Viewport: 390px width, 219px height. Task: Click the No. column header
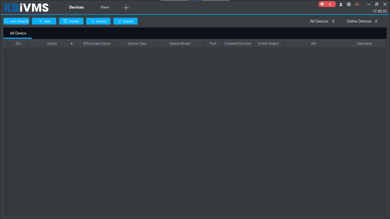[x=19, y=44]
